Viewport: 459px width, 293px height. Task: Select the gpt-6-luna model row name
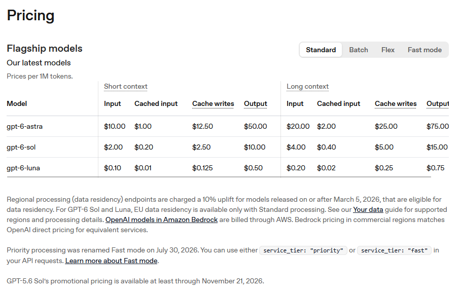pyautogui.click(x=23, y=168)
